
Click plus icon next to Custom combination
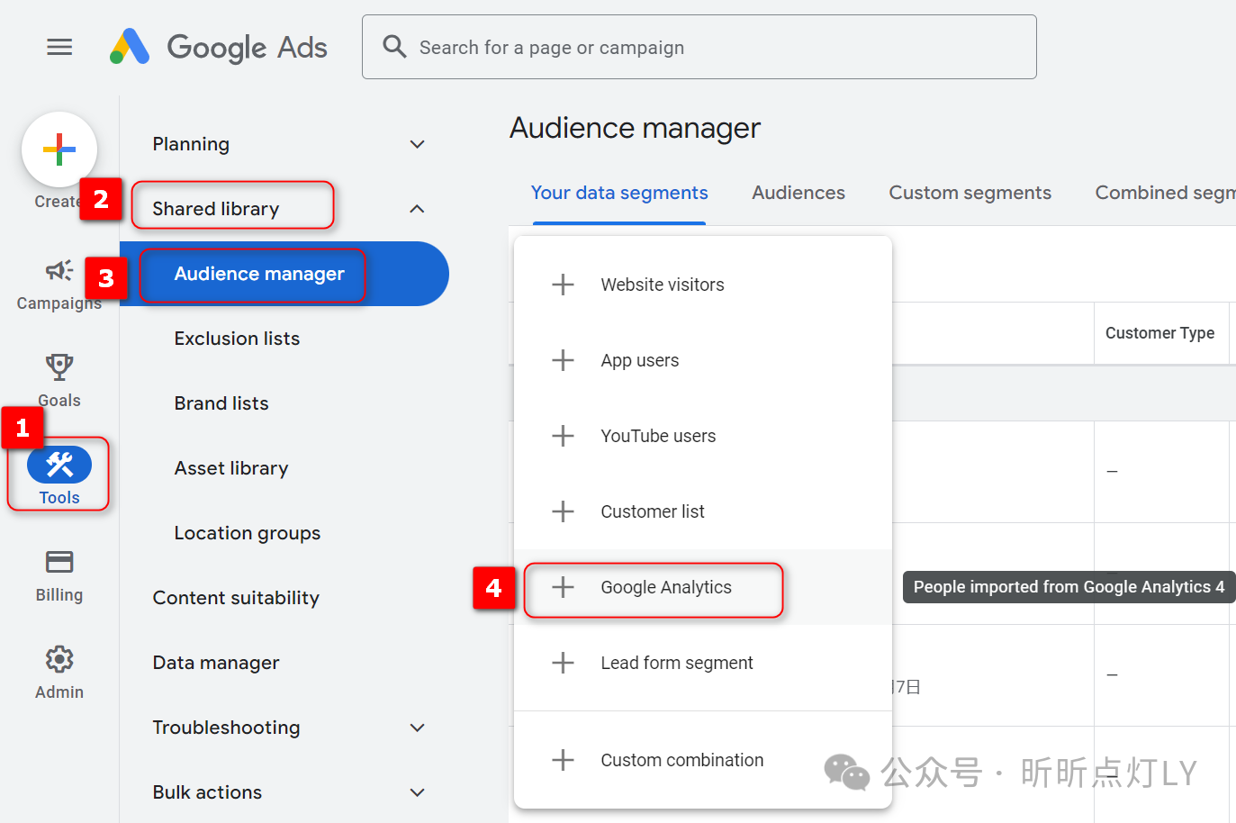(563, 760)
